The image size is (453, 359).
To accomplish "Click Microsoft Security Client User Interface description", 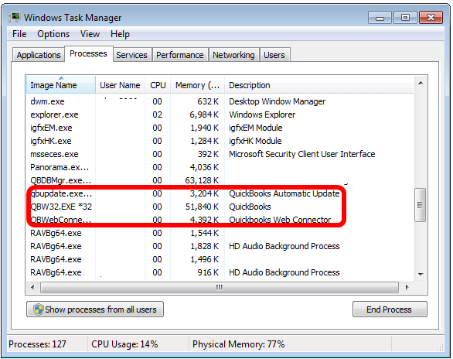I will pyautogui.click(x=302, y=154).
